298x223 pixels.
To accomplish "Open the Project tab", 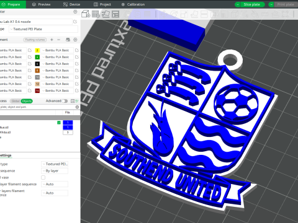I will (102, 4).
